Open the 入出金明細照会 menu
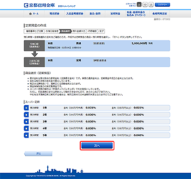Image resolution: width=191 pixels, height=179 pixels. click(x=74, y=14)
